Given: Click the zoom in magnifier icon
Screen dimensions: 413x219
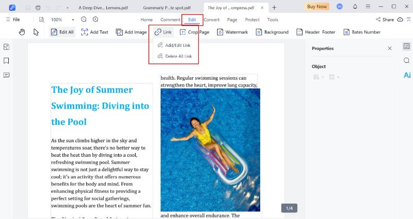Looking at the screenshot, I should tap(96, 20).
